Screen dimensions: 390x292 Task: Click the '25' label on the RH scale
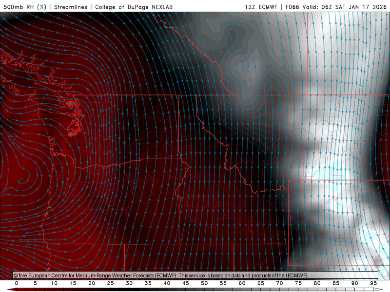(111, 283)
